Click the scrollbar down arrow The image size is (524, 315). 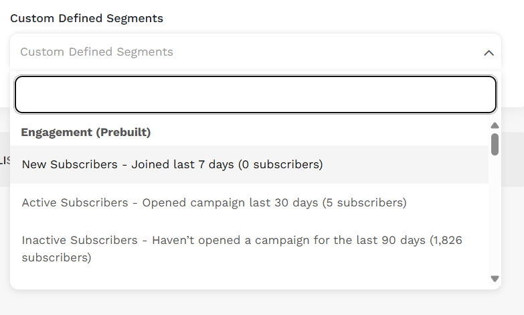click(495, 278)
